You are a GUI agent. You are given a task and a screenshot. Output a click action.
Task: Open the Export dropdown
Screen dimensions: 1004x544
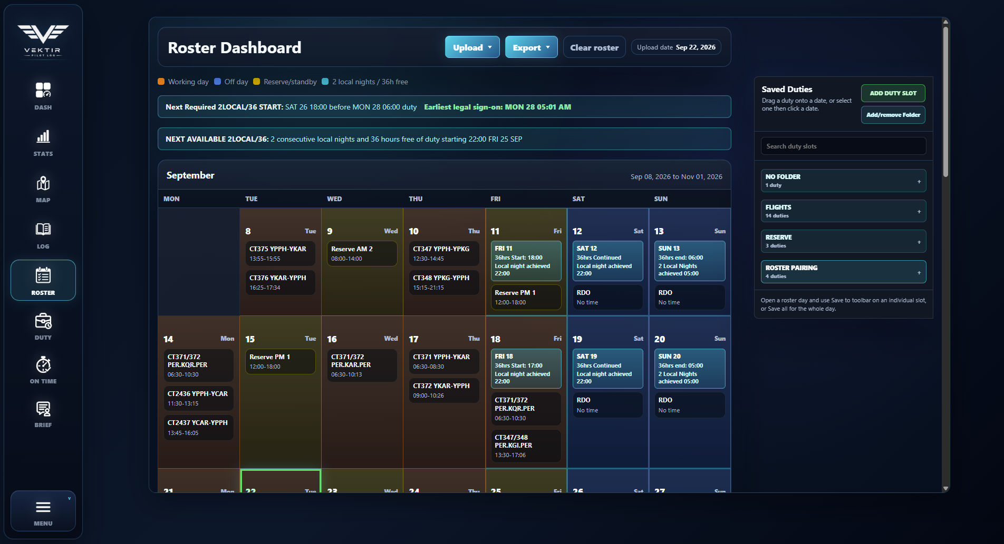[531, 47]
